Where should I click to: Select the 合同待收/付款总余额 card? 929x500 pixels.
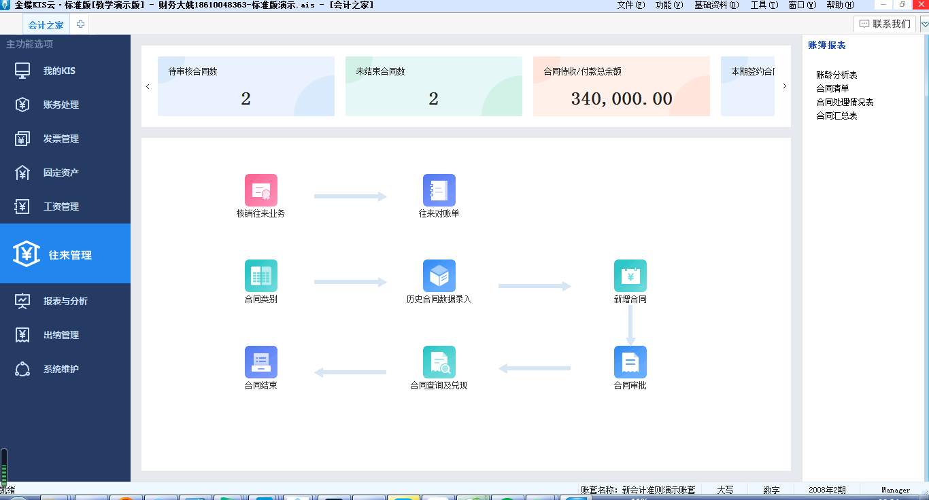tap(622, 86)
